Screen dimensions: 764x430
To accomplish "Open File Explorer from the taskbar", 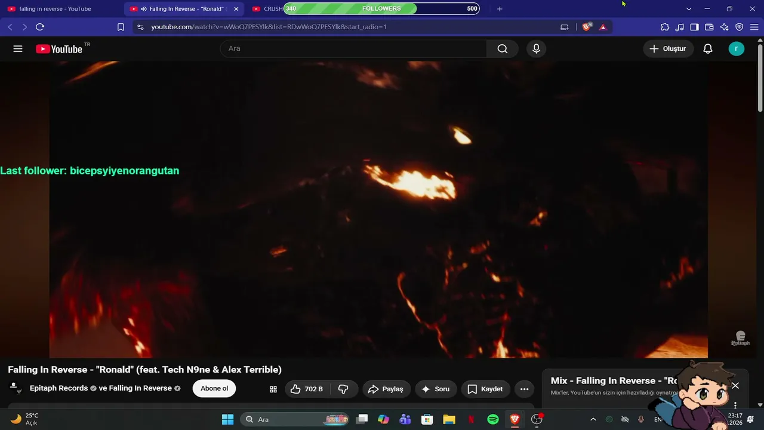I will click(x=449, y=419).
